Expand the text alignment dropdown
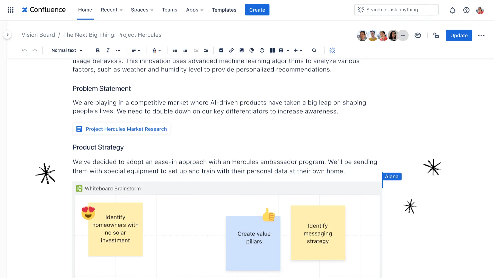The image size is (494, 278). (136, 50)
